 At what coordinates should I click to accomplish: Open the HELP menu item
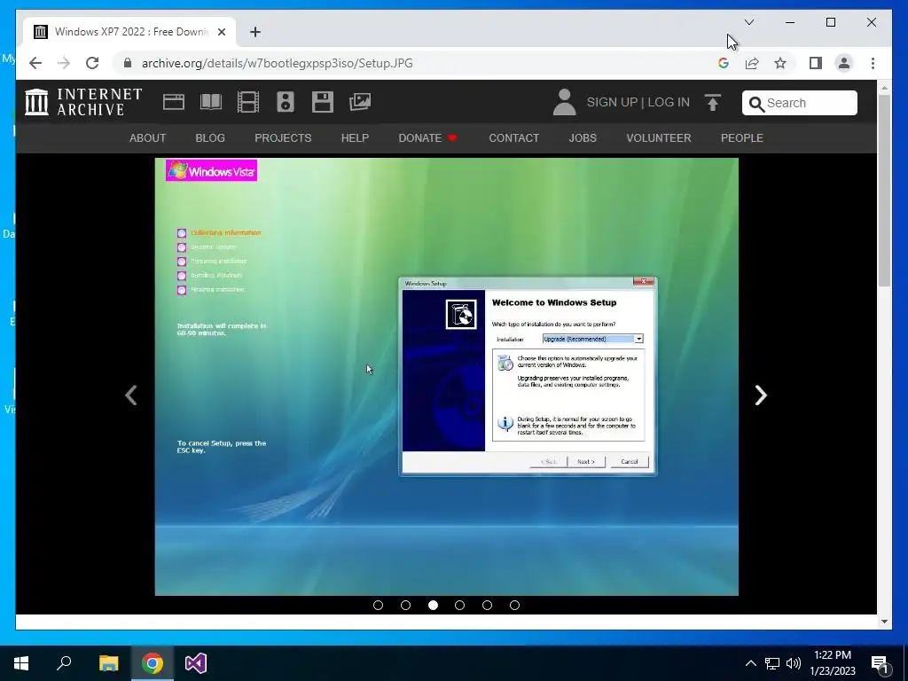pos(355,137)
